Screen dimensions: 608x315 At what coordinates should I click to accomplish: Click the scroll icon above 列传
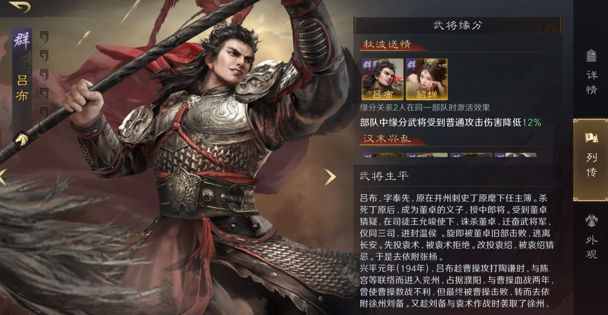(x=591, y=138)
